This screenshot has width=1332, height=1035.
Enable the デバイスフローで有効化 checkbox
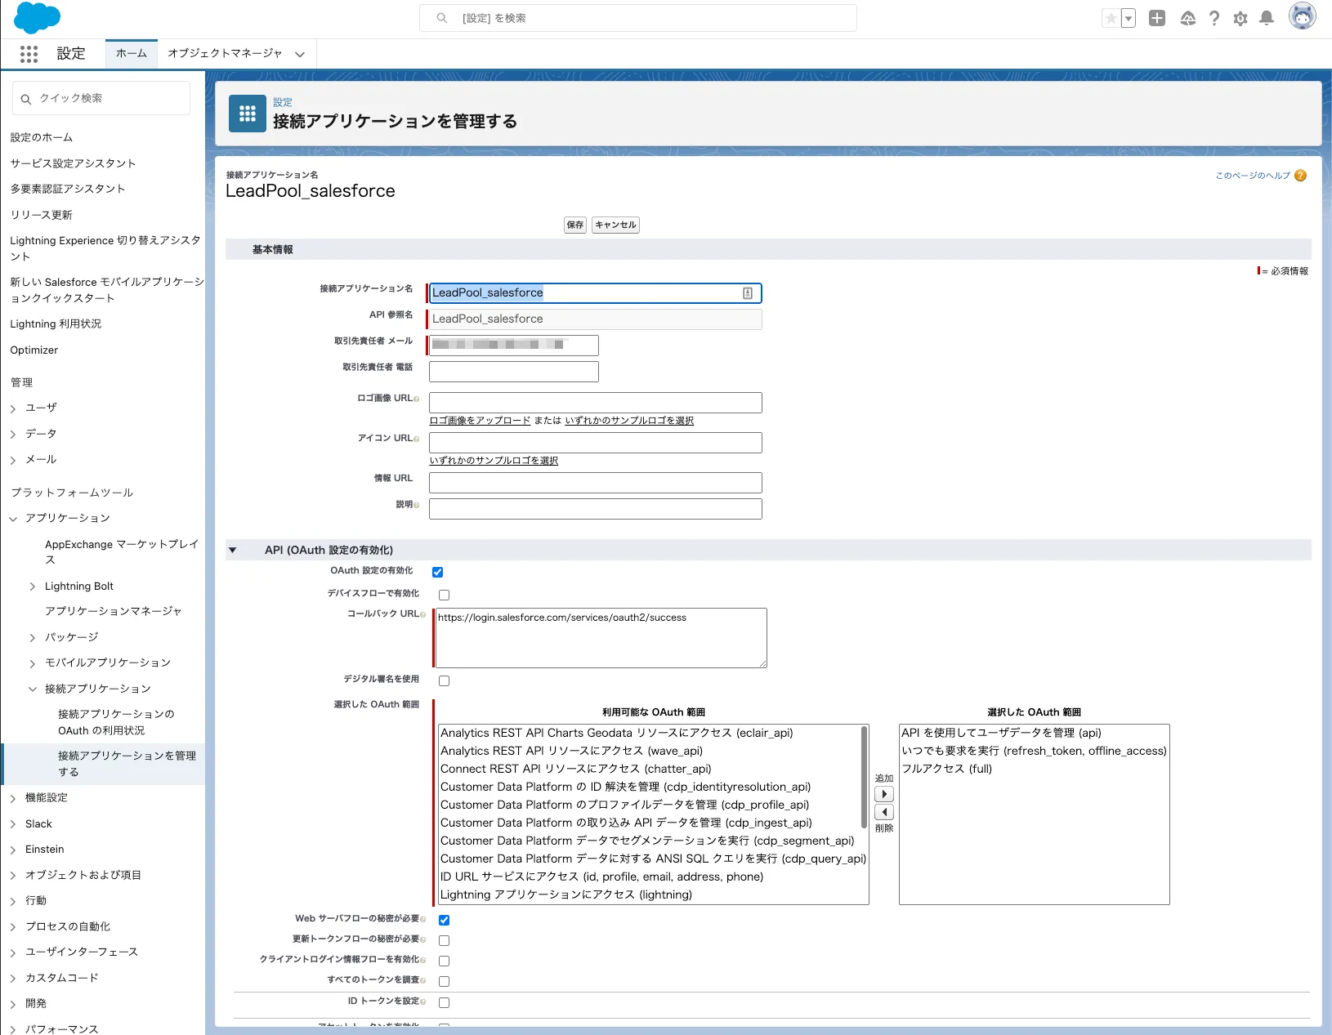tap(445, 595)
